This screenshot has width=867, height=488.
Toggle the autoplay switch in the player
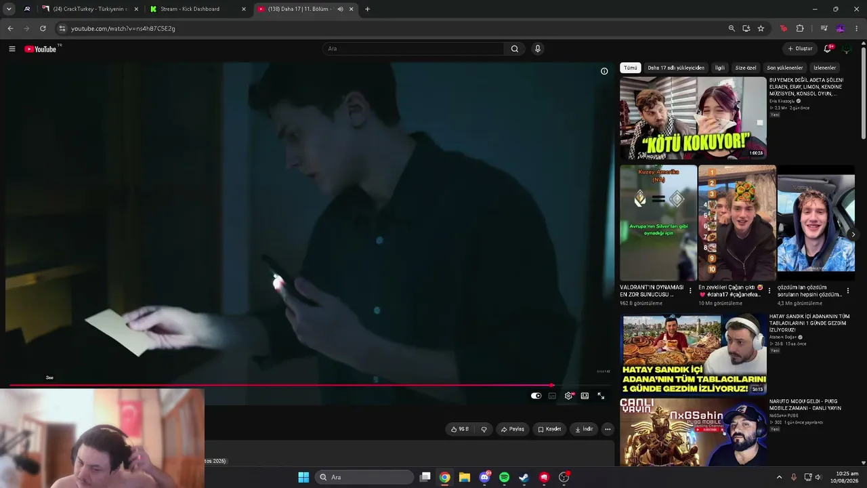click(536, 396)
